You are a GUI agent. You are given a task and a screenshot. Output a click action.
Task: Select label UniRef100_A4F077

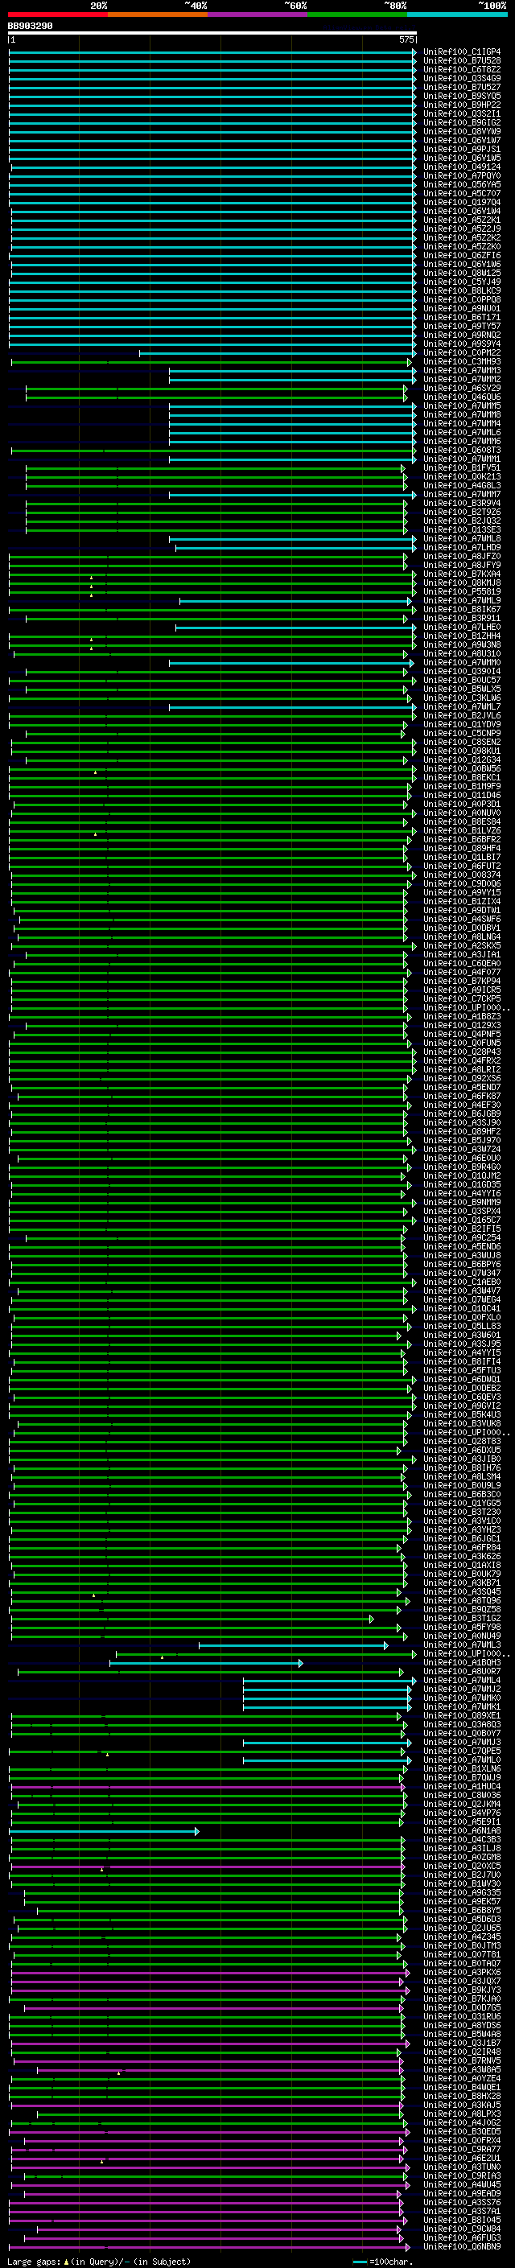tap(461, 973)
